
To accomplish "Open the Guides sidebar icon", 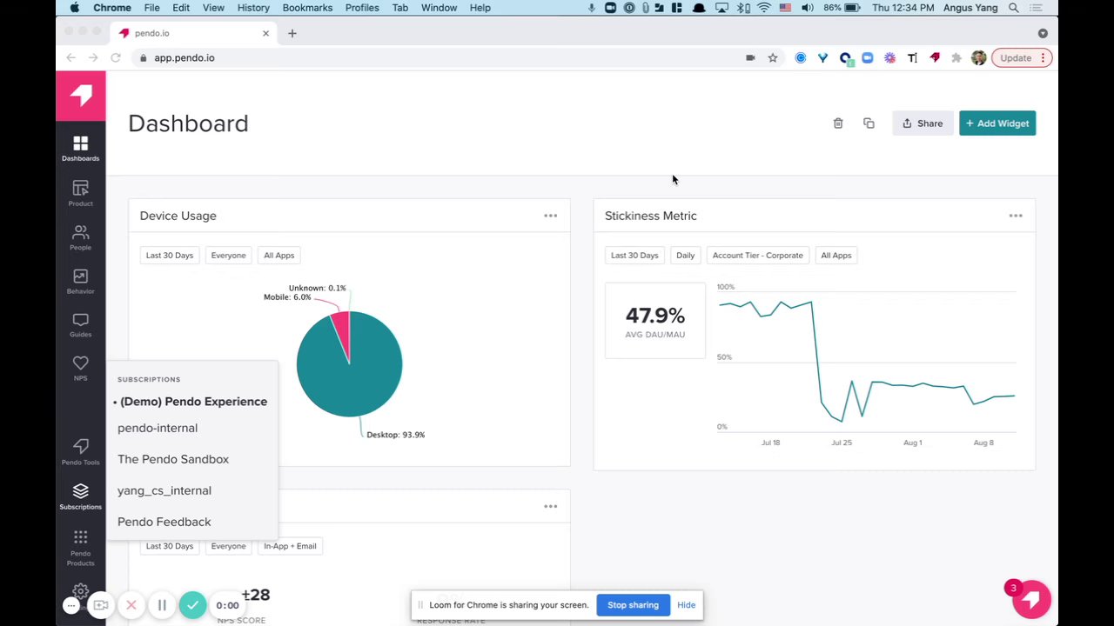I will [x=80, y=325].
